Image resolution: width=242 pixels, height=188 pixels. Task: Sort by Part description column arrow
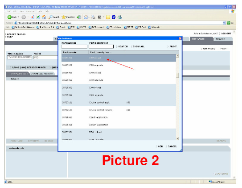click(x=111, y=52)
